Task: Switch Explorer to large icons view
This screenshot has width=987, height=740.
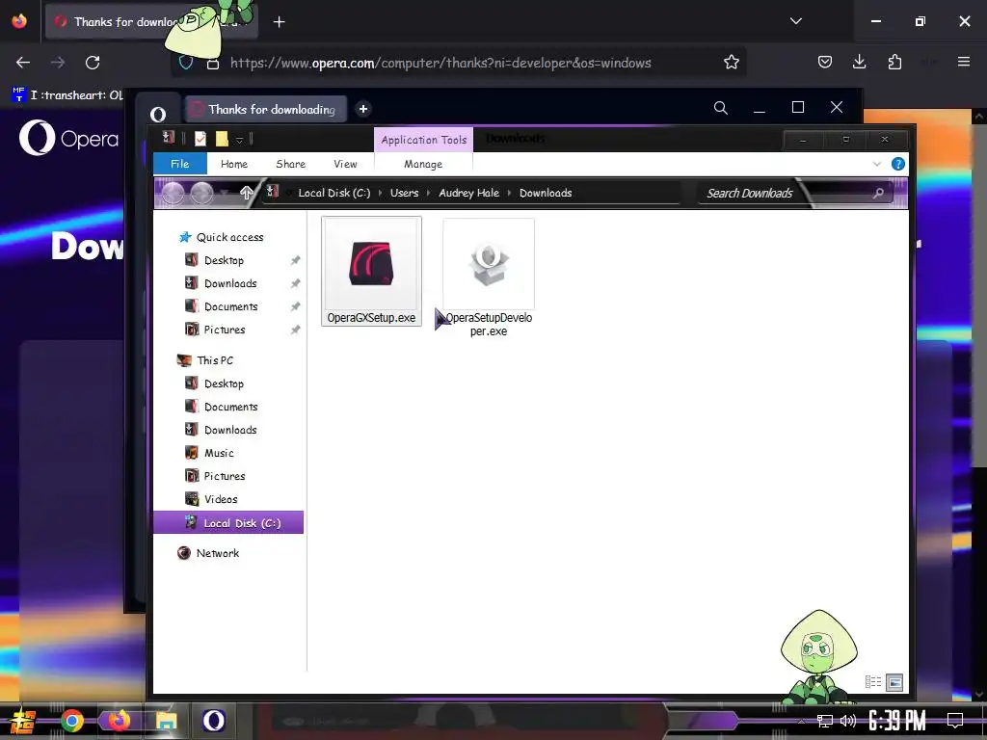Action: pyautogui.click(x=894, y=682)
